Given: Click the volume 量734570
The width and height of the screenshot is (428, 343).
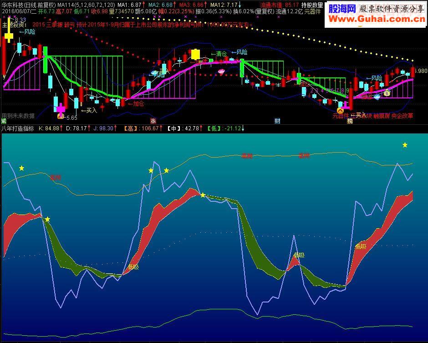Looking at the screenshot, I should coord(121,11).
